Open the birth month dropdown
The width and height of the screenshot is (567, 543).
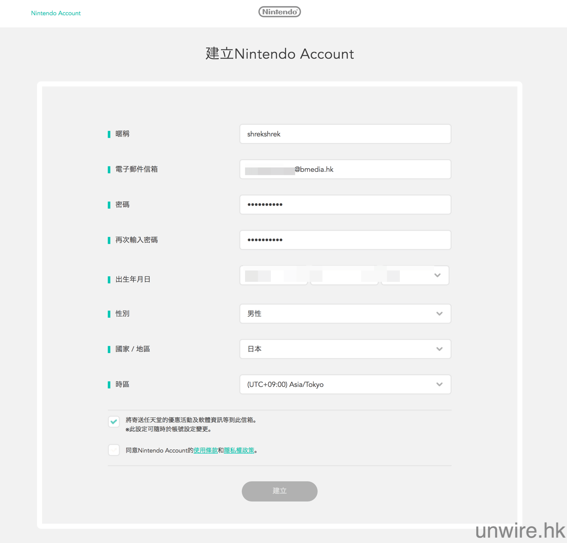344,276
